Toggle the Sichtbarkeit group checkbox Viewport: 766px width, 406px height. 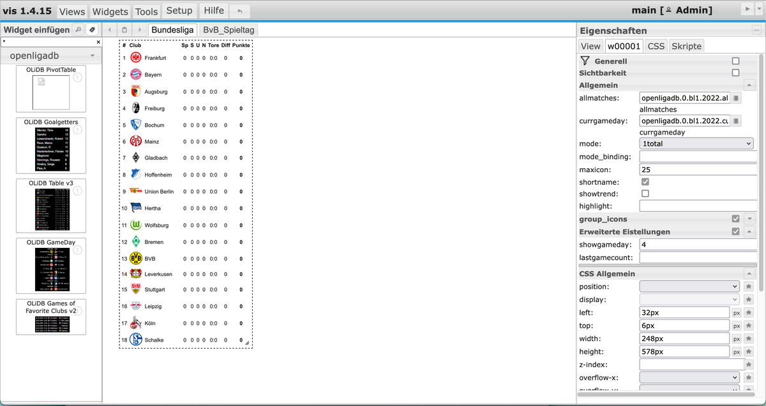click(735, 73)
